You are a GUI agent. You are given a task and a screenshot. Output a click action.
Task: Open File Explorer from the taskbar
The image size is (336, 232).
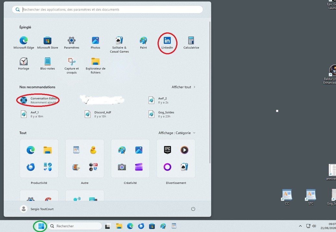tap(119, 226)
